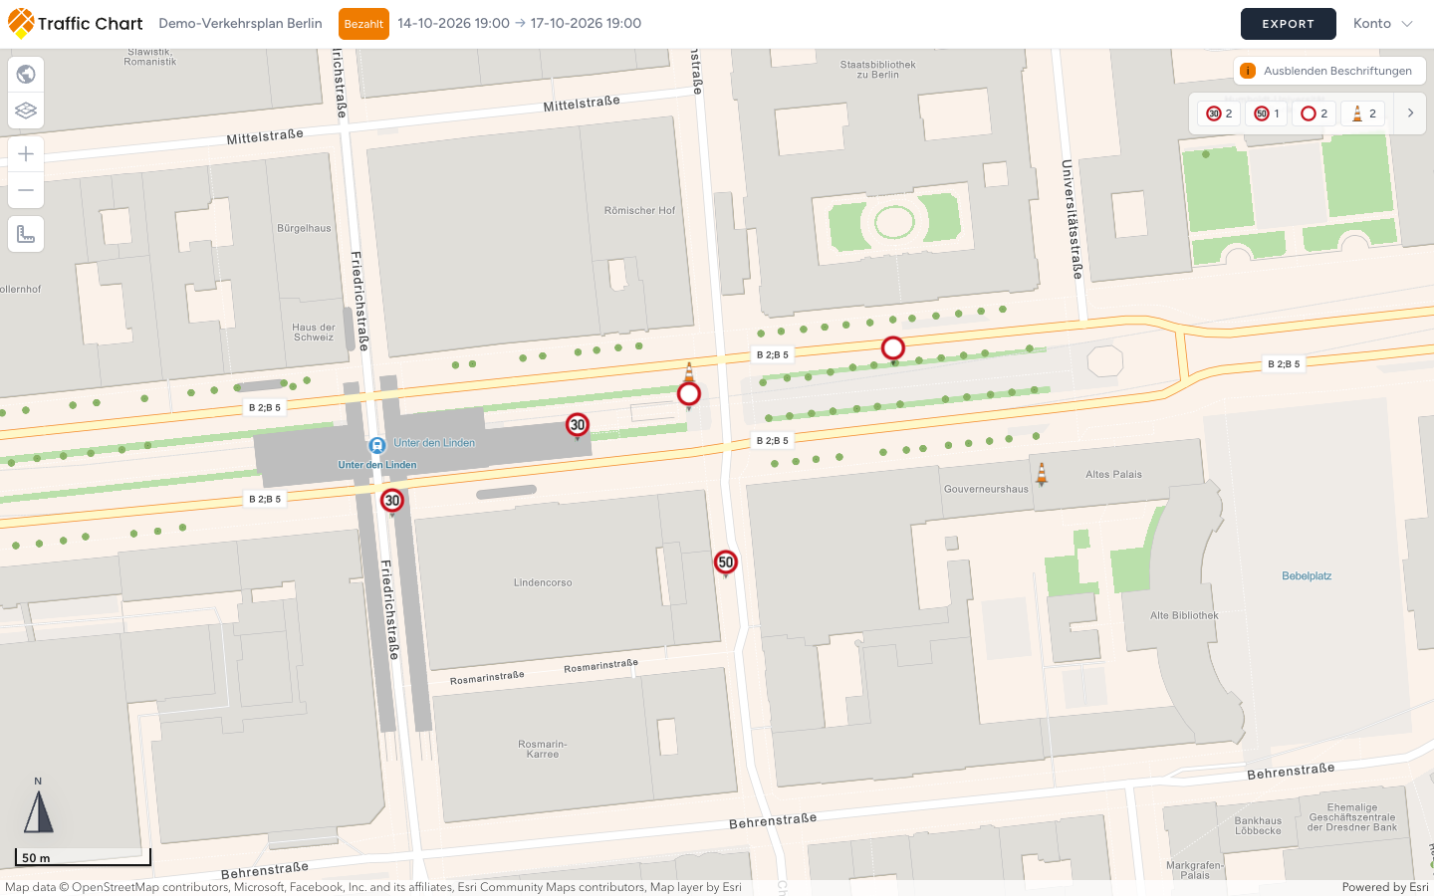The width and height of the screenshot is (1434, 896).
Task: Select the traffic cone near Gouverneurshaus
Action: click(x=1042, y=474)
